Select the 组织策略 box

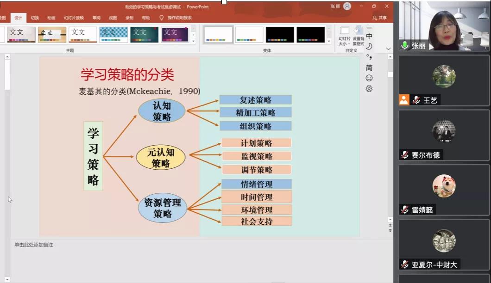[x=256, y=126]
